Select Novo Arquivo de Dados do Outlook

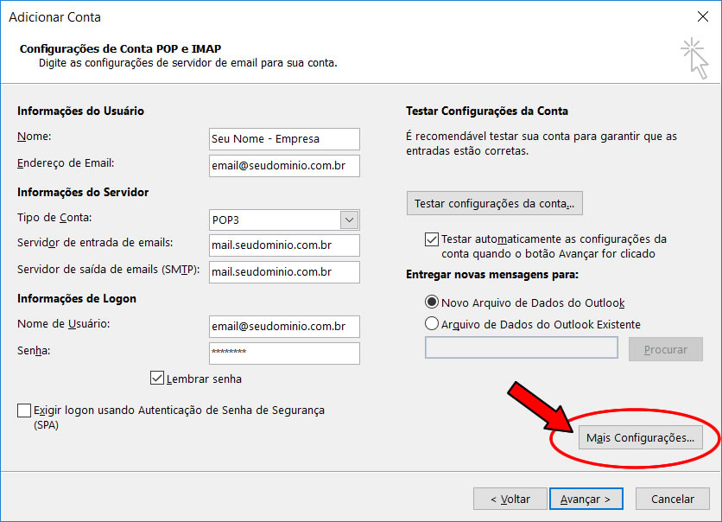click(x=432, y=303)
